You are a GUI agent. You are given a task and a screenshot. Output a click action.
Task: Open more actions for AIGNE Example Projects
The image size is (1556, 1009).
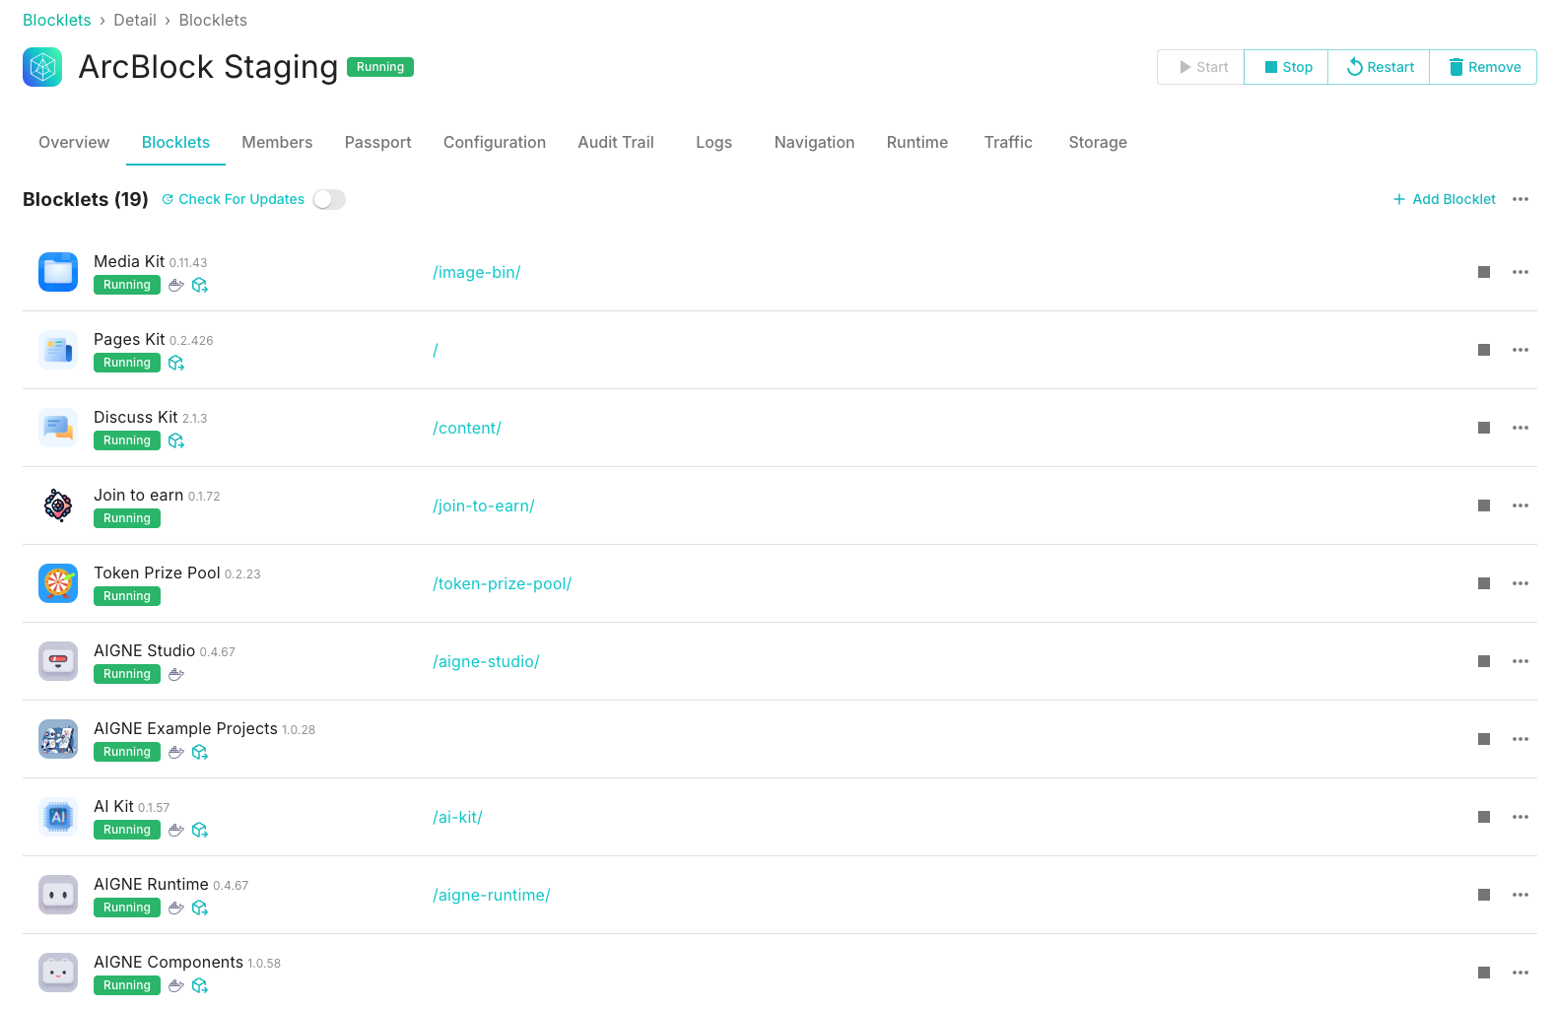1521,739
